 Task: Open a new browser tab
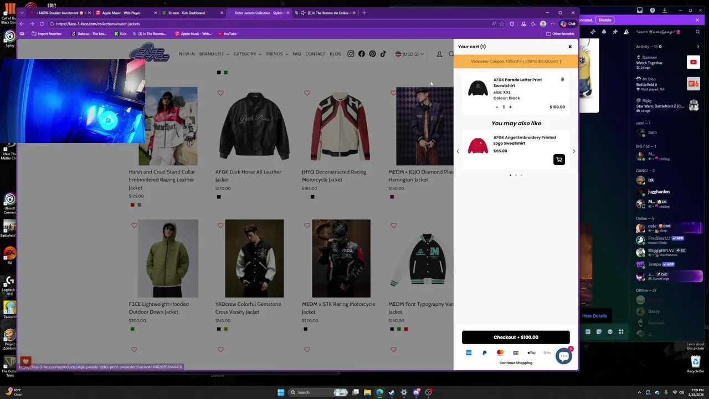(x=364, y=13)
